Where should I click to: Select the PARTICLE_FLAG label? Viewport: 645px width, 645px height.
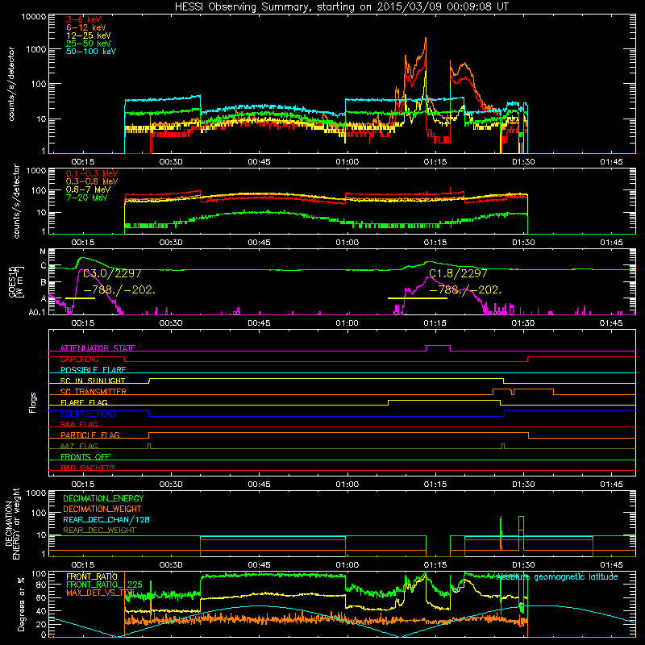pyautogui.click(x=90, y=435)
